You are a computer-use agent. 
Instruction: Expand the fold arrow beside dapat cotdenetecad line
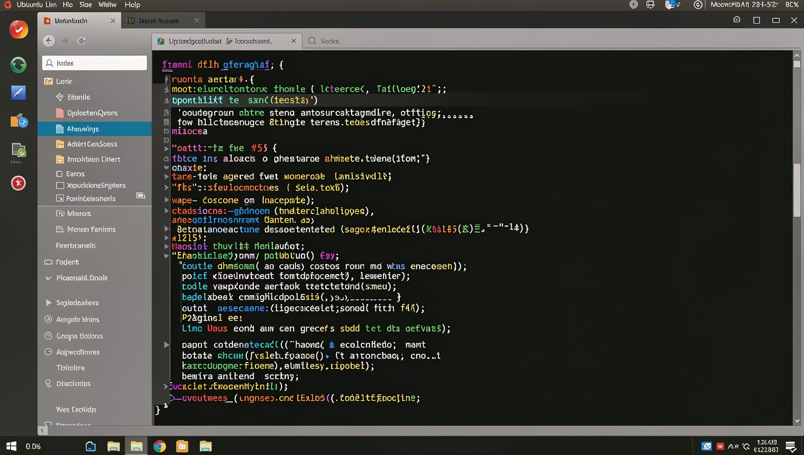coord(166,345)
